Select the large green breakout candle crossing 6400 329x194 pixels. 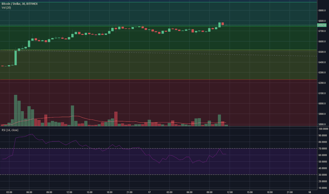16,58
